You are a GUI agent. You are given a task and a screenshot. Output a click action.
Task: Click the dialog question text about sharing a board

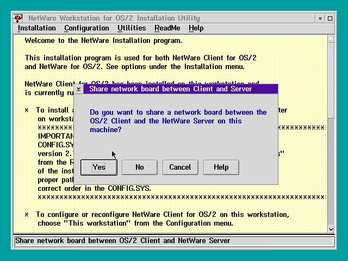pos(178,121)
